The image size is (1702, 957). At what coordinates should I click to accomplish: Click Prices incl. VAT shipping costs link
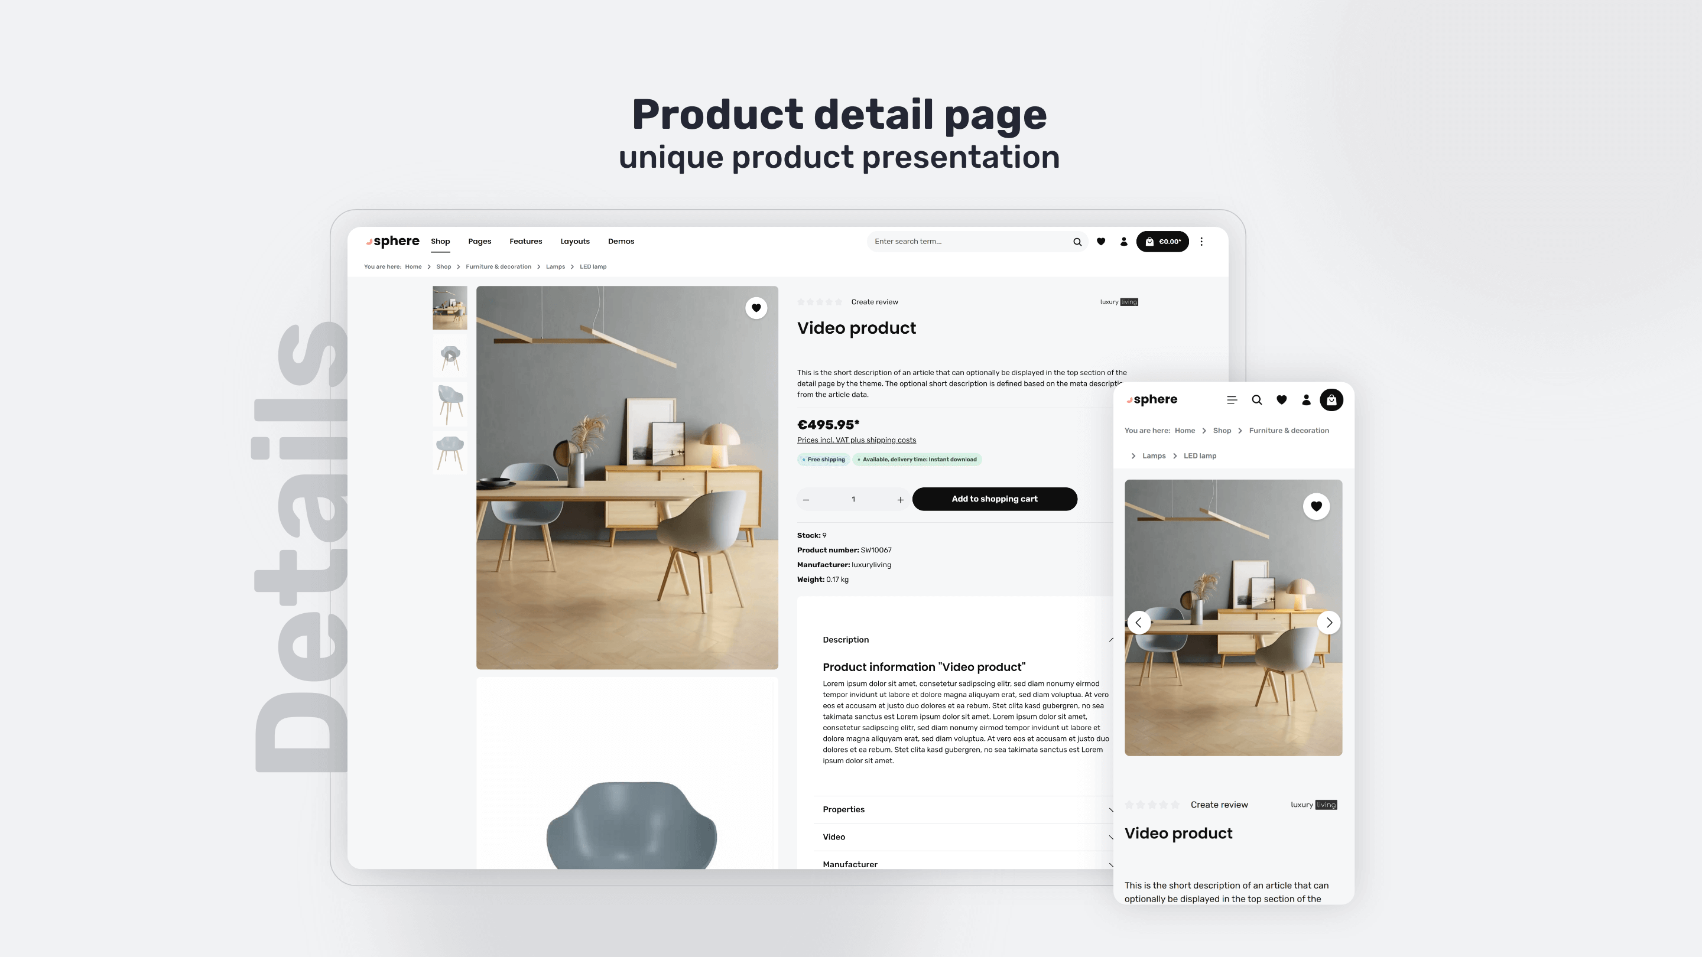coord(856,440)
